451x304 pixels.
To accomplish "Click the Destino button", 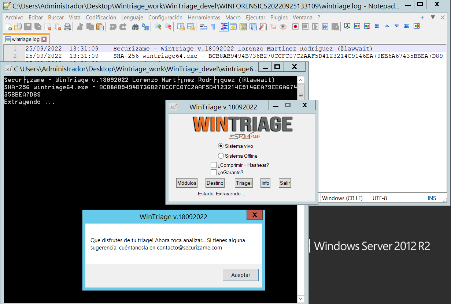I will 215,183.
